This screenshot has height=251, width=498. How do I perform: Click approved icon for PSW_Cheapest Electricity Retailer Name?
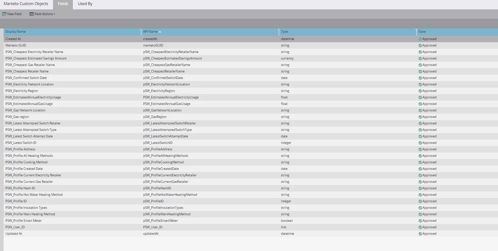pyautogui.click(x=420, y=52)
